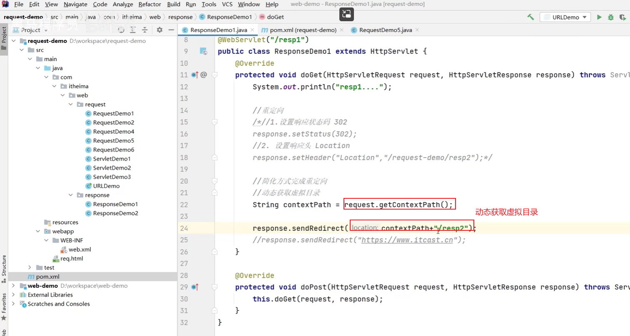Click the override gutter icon on line 11

195,75
